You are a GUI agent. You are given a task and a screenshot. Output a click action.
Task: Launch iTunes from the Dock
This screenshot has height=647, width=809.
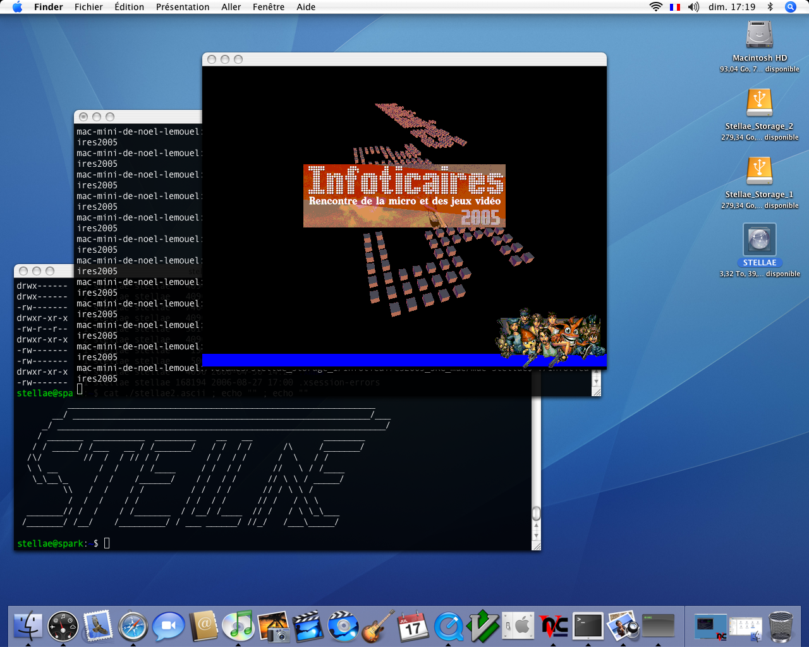(238, 627)
